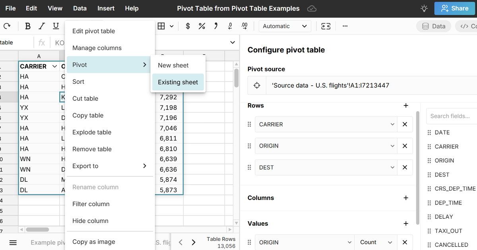
Task: Open the View menu
Action: (55, 8)
